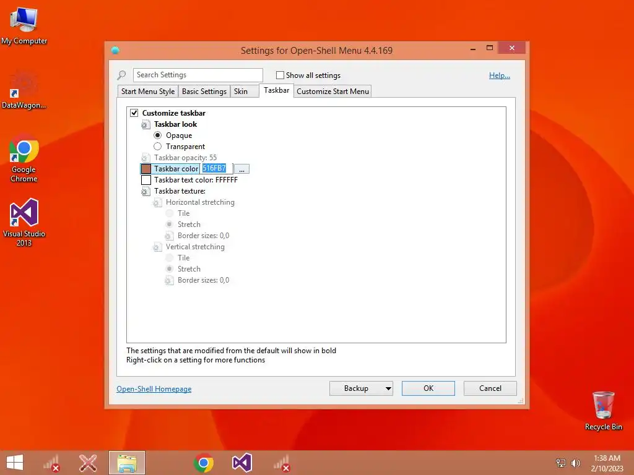Click the ellipsis color picker button

pos(242,169)
